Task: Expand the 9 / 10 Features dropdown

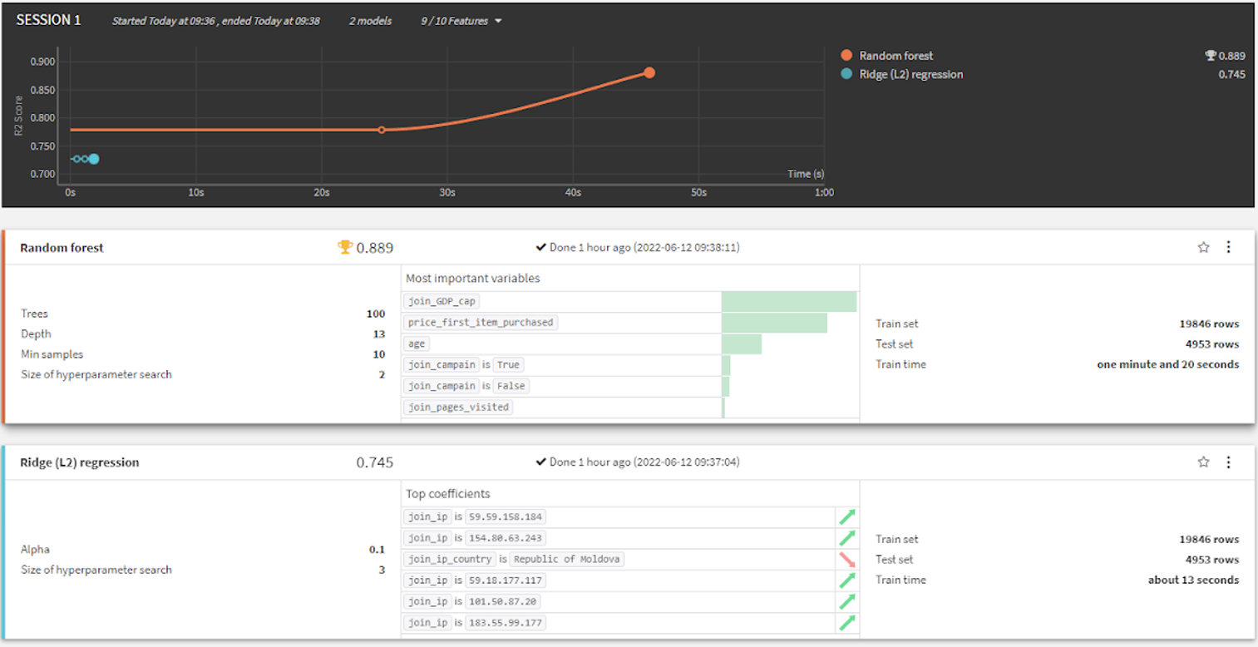Action: (x=461, y=21)
